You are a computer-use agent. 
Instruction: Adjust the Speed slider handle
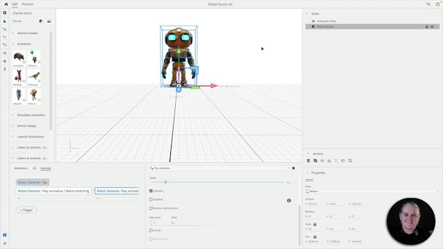click(x=165, y=183)
